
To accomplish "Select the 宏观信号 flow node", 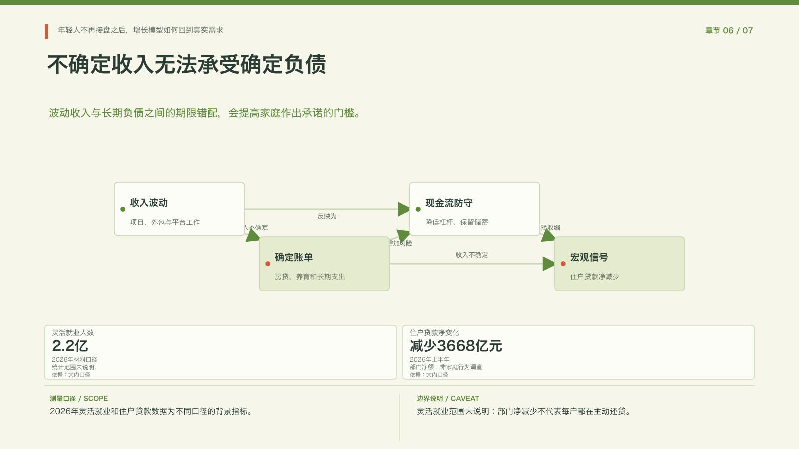I will click(x=619, y=264).
